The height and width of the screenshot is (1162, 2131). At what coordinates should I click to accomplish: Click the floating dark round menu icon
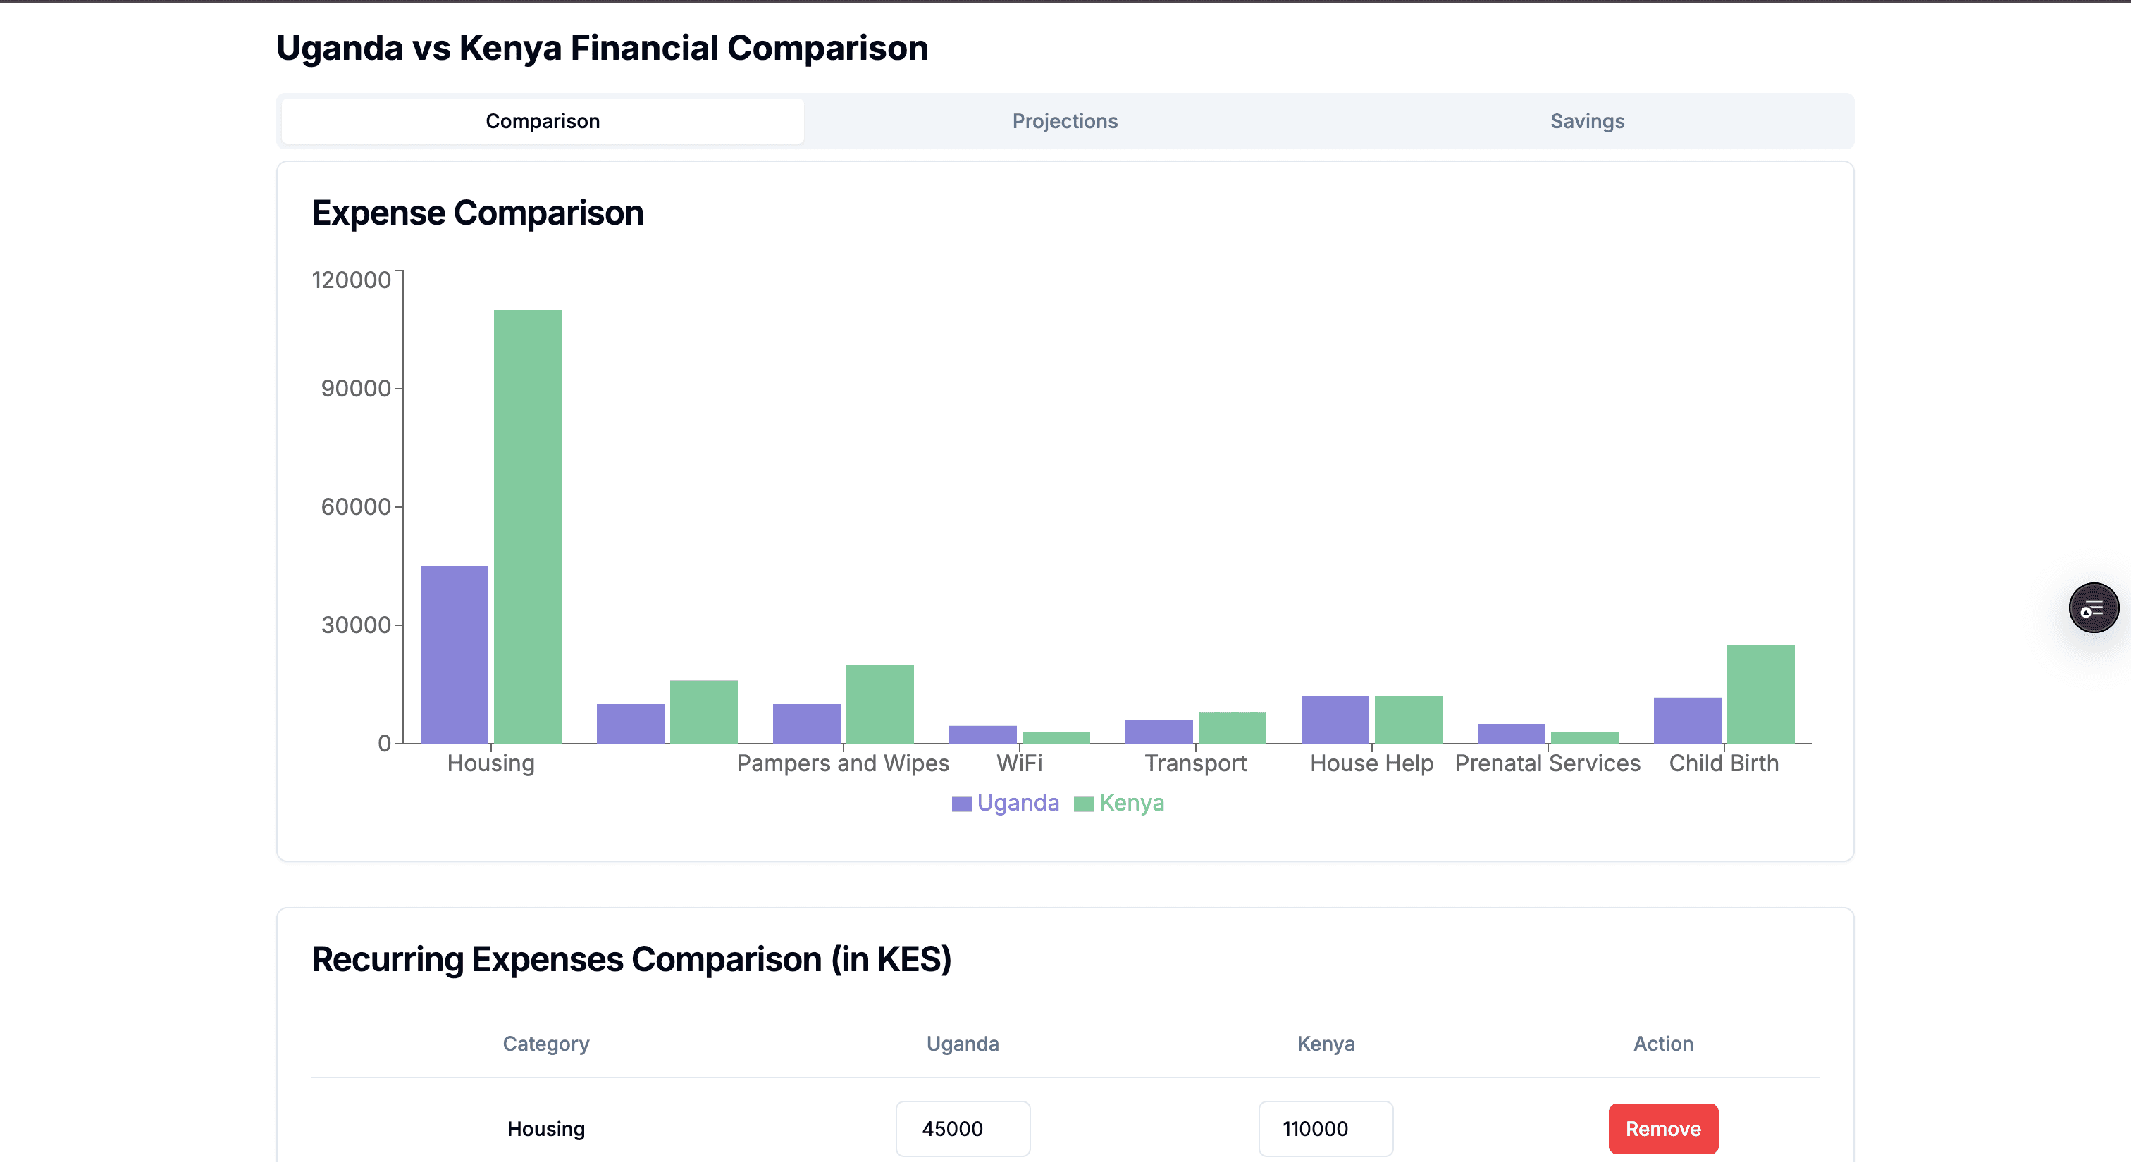2093,608
